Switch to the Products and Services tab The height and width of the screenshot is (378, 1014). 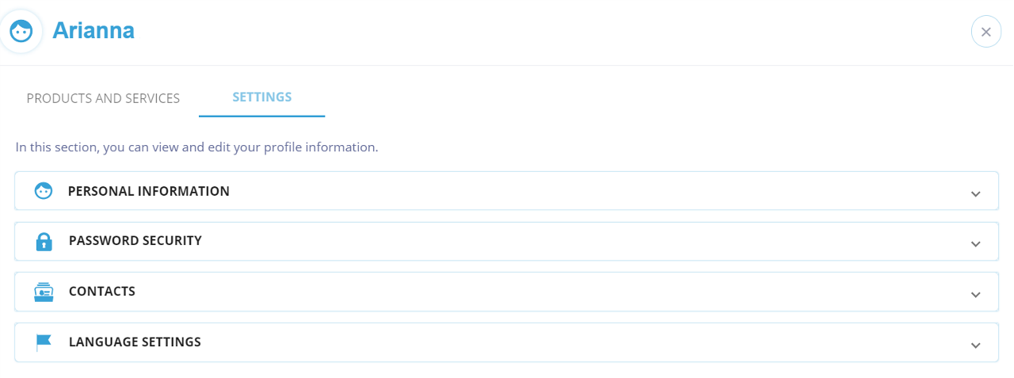click(x=103, y=98)
